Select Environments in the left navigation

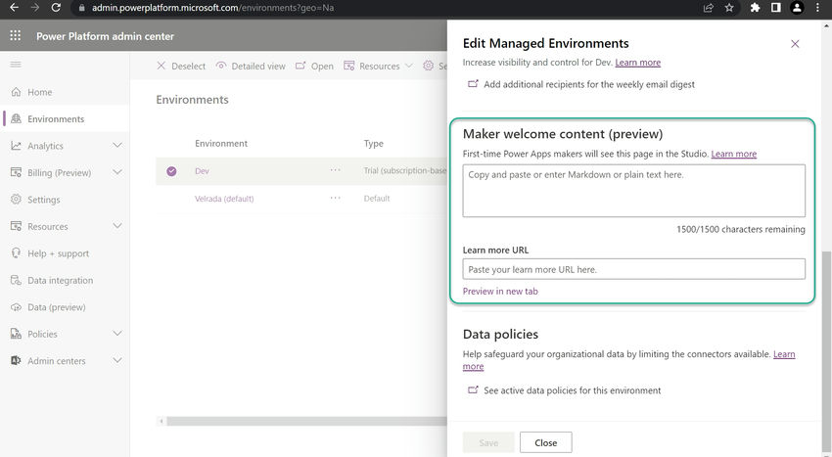point(55,119)
